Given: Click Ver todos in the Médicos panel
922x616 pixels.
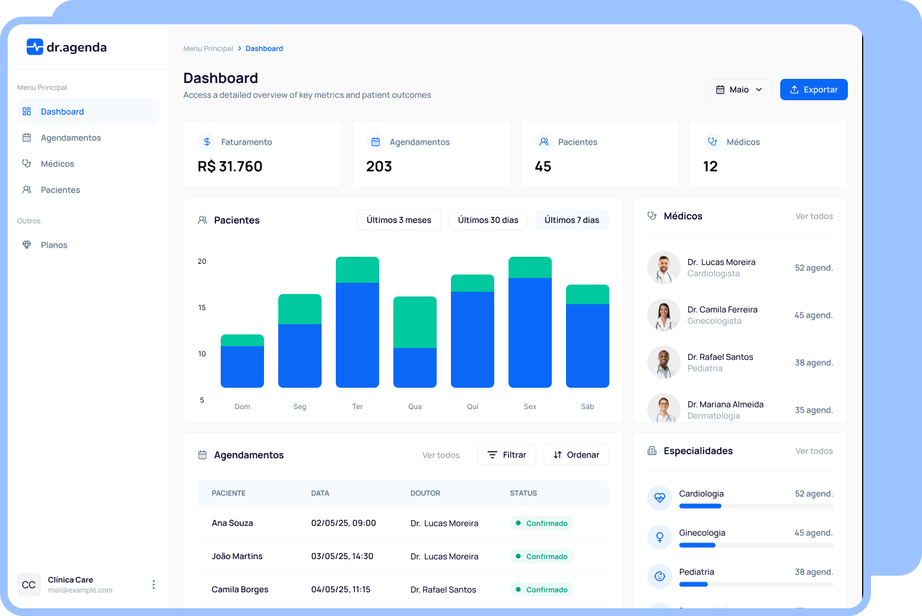Looking at the screenshot, I should 813,216.
